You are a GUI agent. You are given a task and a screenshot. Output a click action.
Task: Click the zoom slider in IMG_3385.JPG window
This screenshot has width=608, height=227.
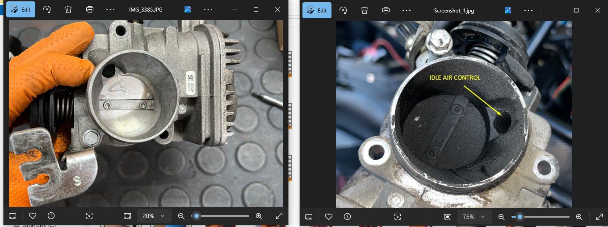click(220, 216)
